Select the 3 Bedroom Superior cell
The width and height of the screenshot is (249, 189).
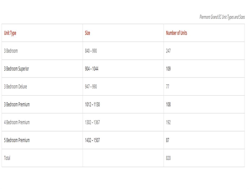point(16,69)
